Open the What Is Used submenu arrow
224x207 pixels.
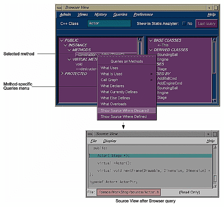coord(153,74)
